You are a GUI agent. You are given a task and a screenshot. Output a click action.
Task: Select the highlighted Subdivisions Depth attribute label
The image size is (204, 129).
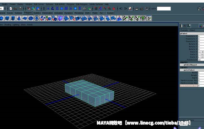coord(189,86)
